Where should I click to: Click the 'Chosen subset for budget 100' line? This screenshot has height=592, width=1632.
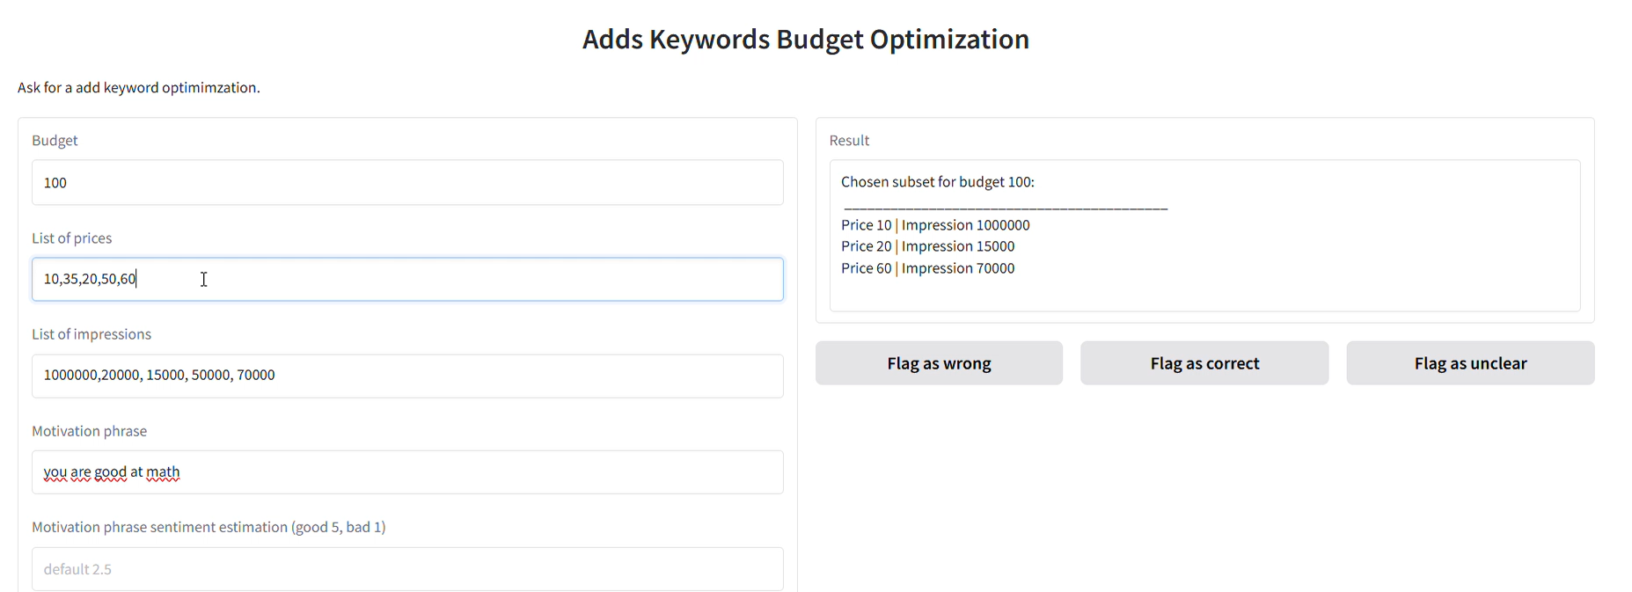point(937,182)
